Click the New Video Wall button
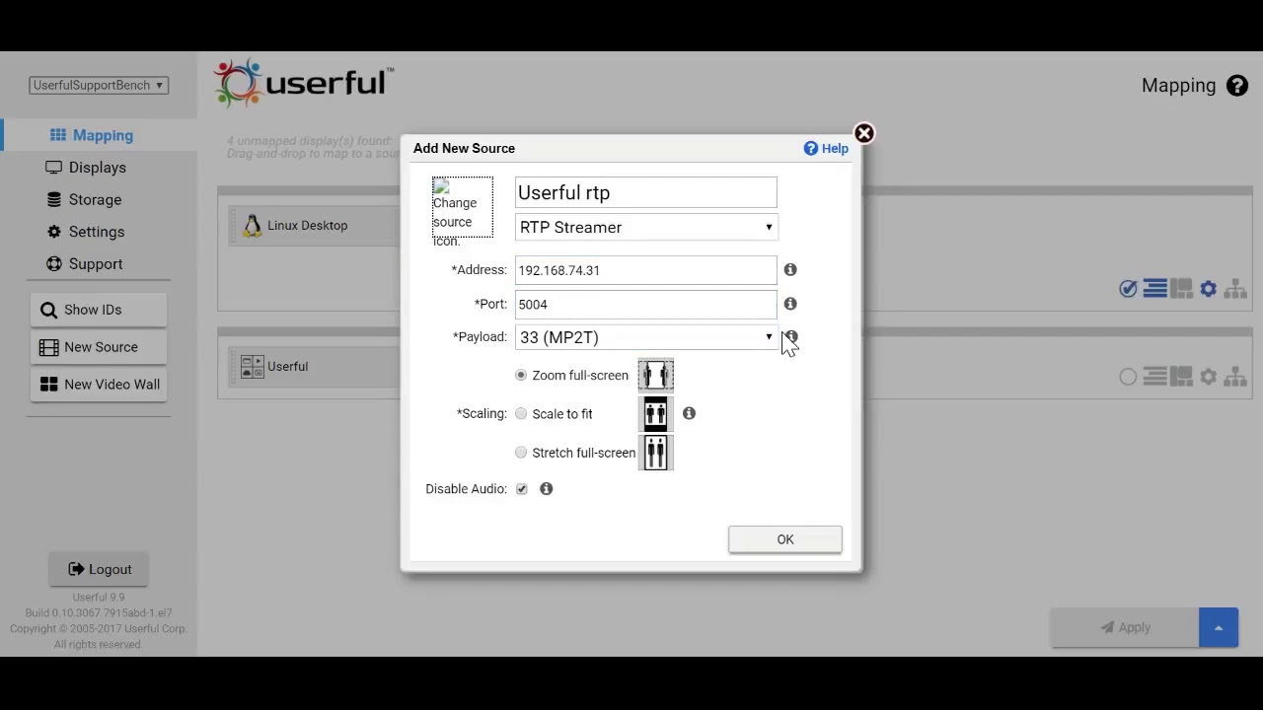This screenshot has height=710, width=1263. pyautogui.click(x=99, y=385)
